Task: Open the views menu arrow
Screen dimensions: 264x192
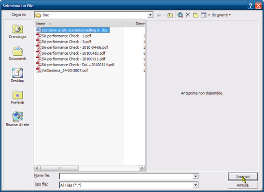Action: 209,15
